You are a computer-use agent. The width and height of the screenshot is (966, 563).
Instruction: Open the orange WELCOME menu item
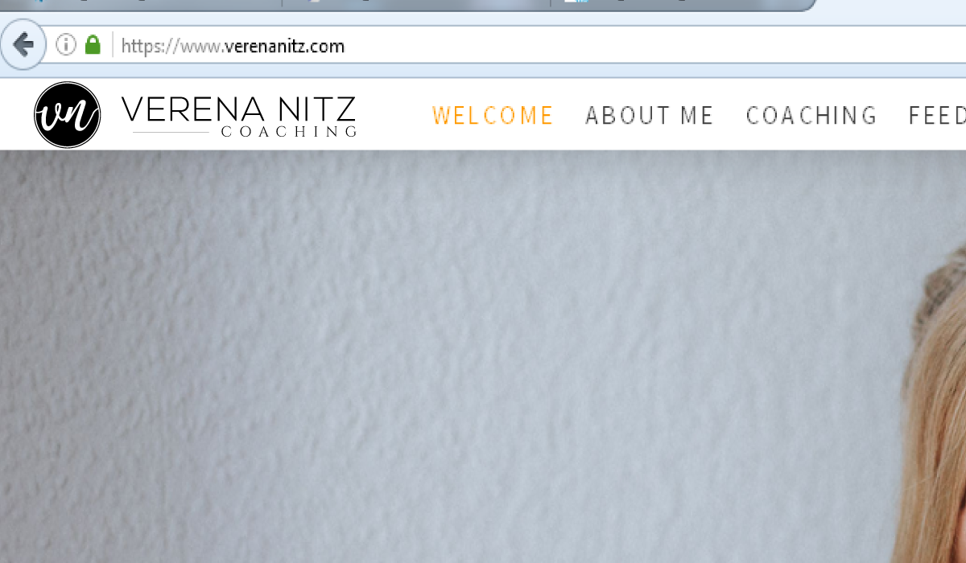[493, 115]
